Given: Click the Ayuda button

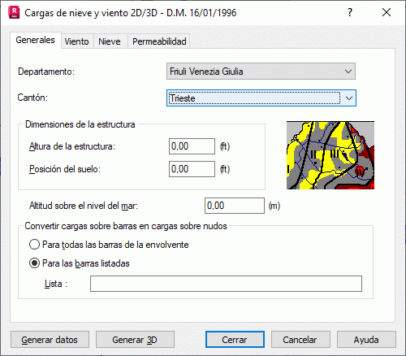Looking at the screenshot, I should click(x=366, y=340).
